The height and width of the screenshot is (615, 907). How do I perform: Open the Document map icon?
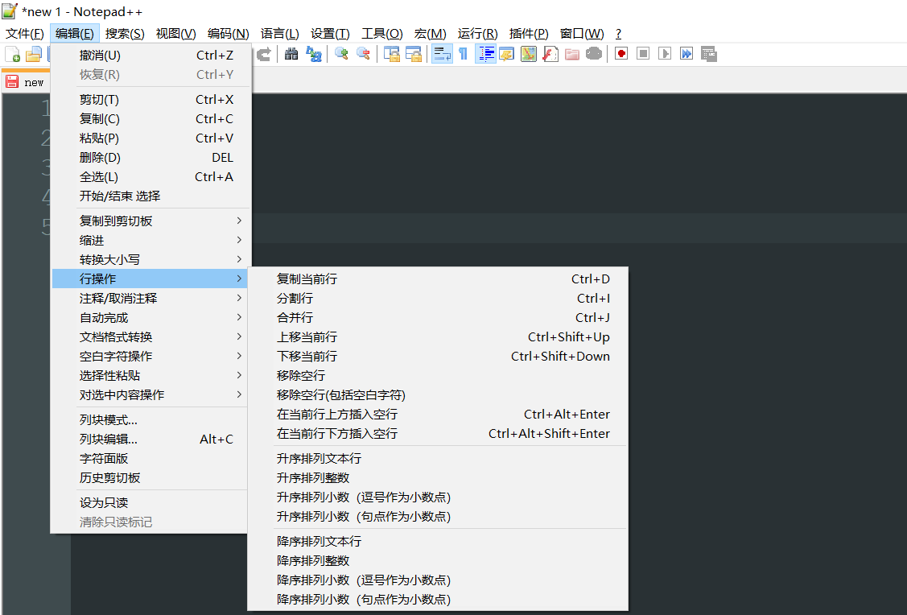(529, 55)
